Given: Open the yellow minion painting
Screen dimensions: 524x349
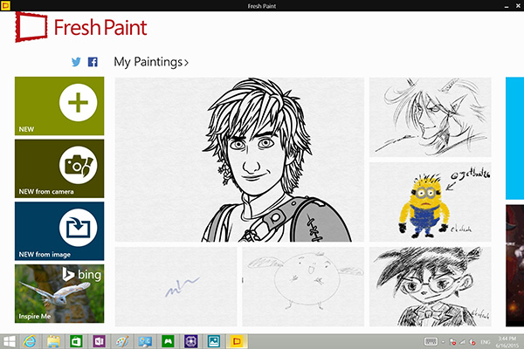Looking at the screenshot, I should tap(430, 202).
